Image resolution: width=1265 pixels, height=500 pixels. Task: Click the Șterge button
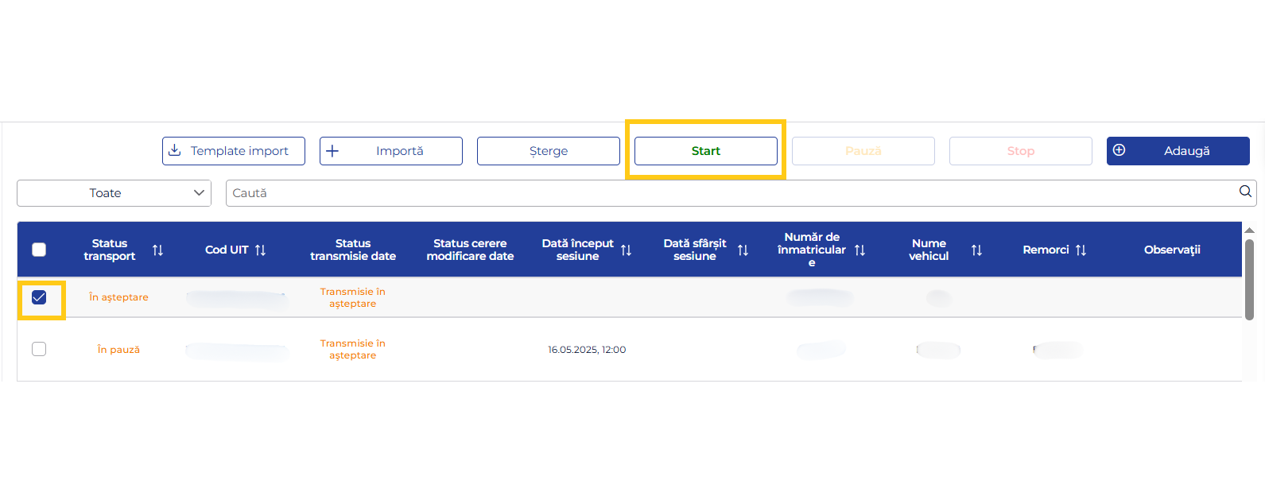548,151
